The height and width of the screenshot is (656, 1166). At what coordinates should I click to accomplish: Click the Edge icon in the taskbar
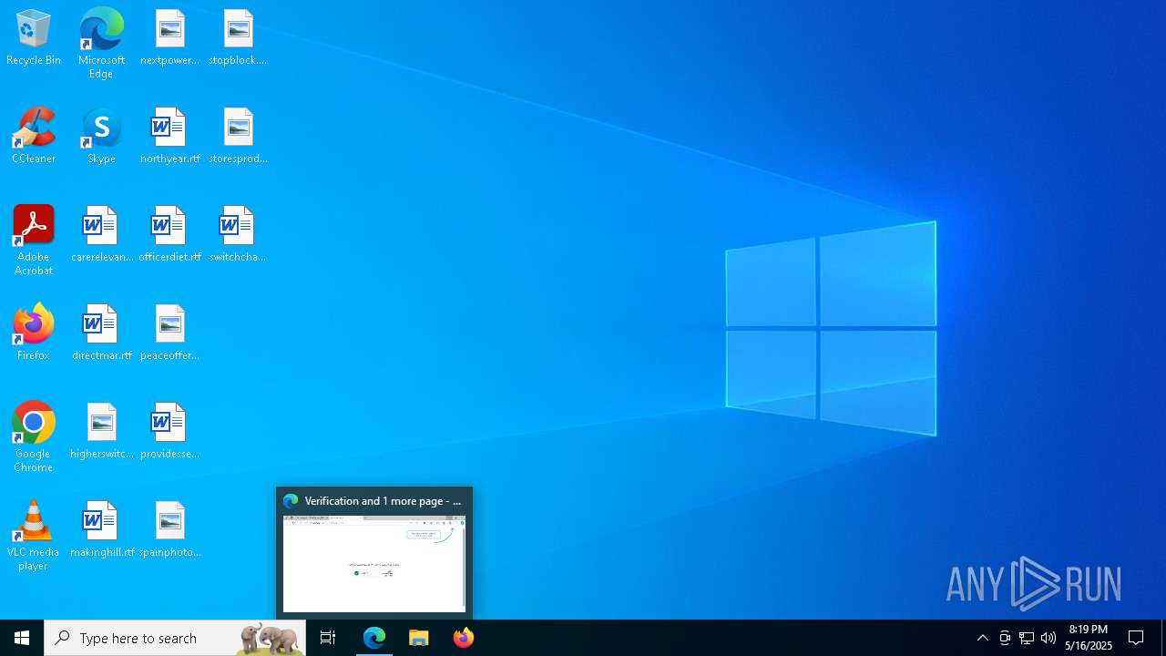tap(374, 638)
